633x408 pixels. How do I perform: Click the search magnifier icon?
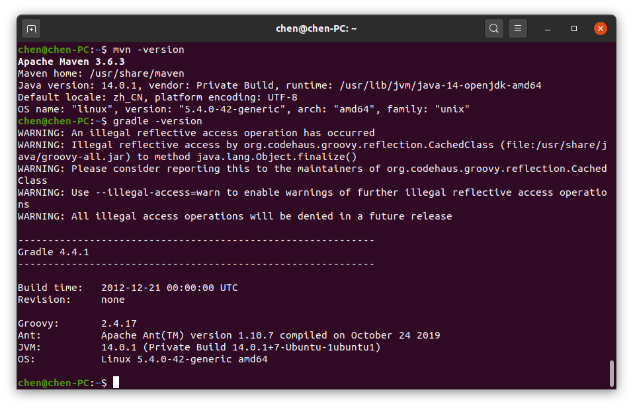(493, 28)
